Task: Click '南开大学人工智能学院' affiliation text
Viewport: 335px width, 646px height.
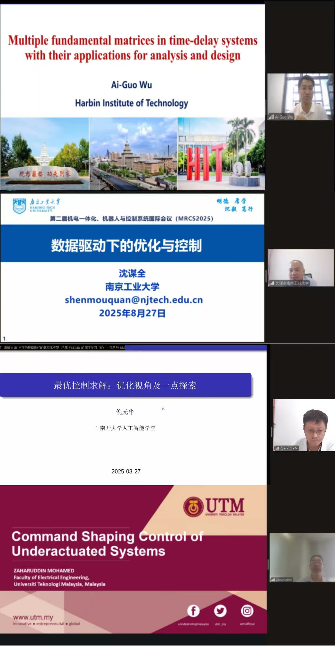Action: 128,428
